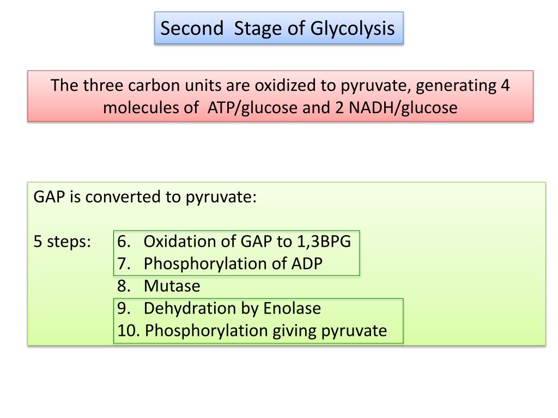Screen dimensions: 558x418
Task: Select step 6 'Oxidation of GAP to 1,3BPG'
Action: (x=234, y=242)
